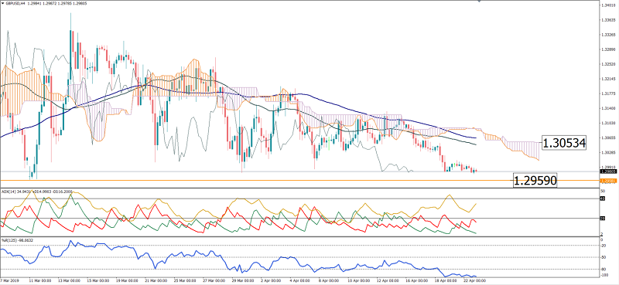
Task: Select the 1.30534 price label box
Action: 563,142
